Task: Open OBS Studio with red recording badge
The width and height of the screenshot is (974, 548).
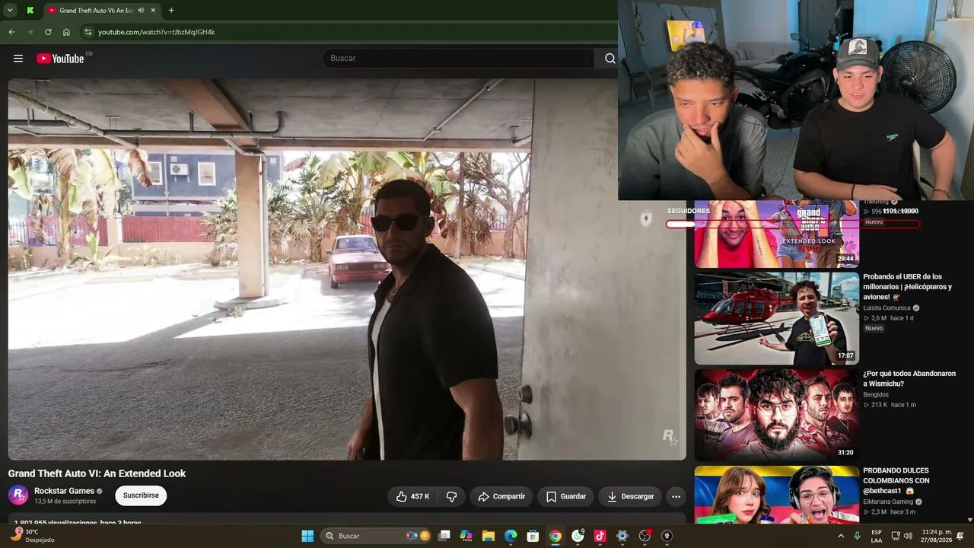Action: coord(645,536)
